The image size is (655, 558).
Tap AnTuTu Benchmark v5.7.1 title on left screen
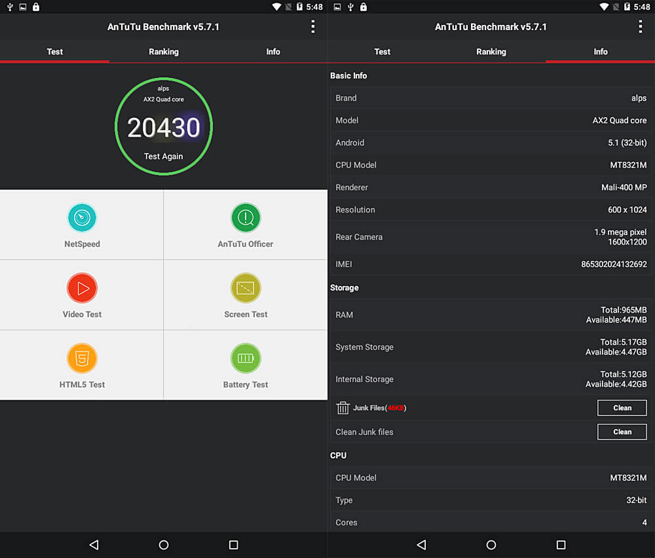point(163,27)
